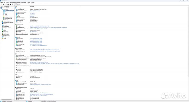Click the Поле column header

[16, 6]
